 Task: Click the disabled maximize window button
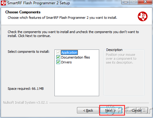[134, 2]
